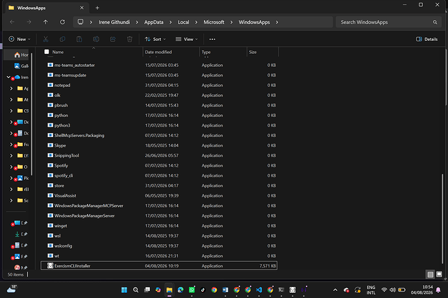Open taskbar Search magnifier
The image size is (448, 298).
(136, 290)
